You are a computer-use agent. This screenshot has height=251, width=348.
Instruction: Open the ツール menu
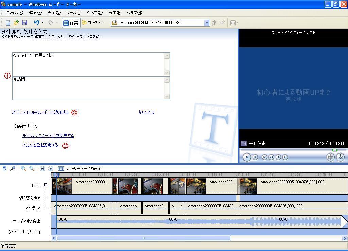point(74,13)
